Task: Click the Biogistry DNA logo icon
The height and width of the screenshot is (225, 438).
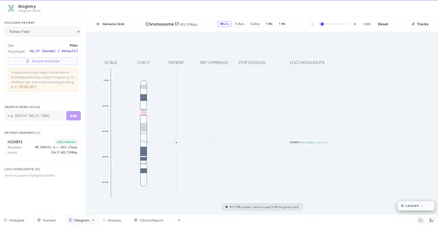Action: pyautogui.click(x=11, y=8)
